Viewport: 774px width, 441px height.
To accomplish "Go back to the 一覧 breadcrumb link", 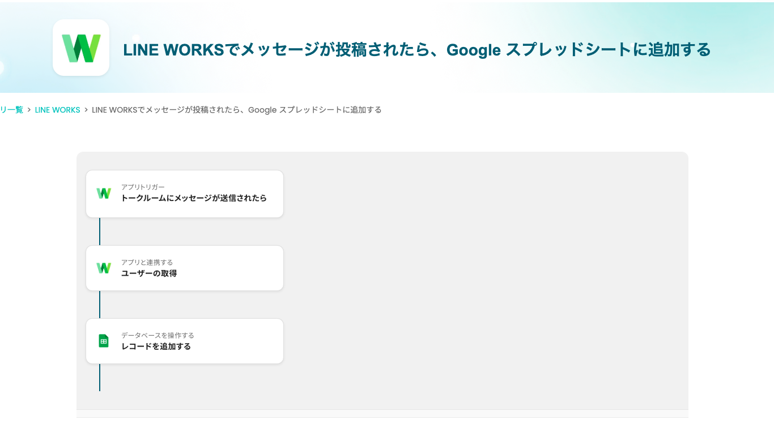I will pos(11,110).
